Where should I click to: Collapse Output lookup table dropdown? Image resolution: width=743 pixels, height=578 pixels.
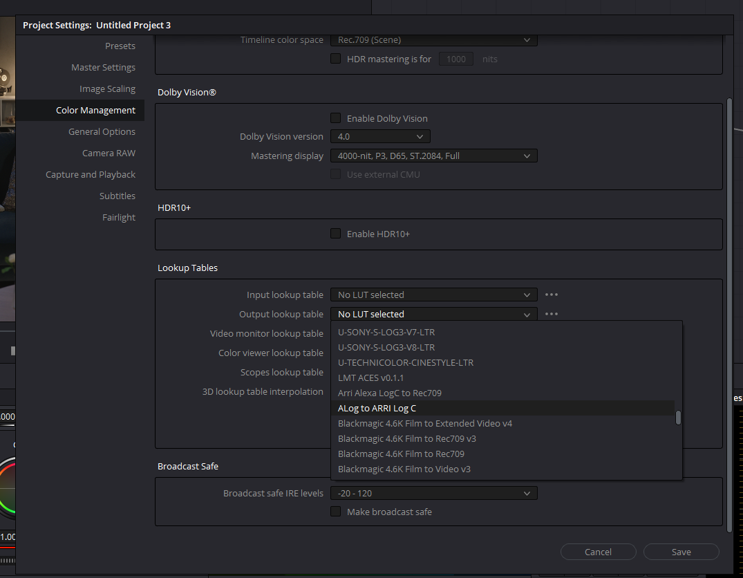[433, 314]
